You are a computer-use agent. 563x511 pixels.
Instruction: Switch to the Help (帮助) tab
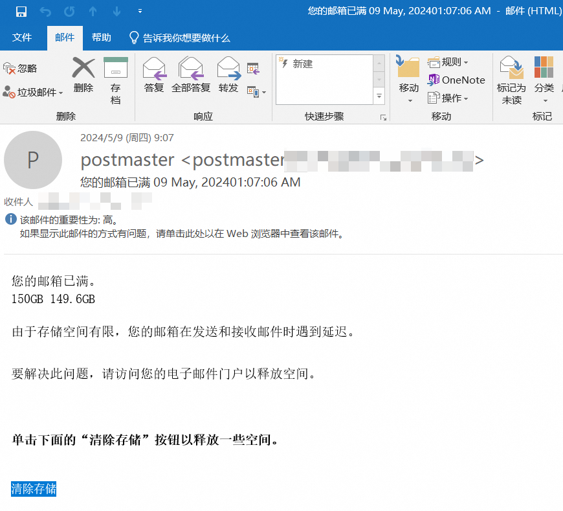(101, 38)
